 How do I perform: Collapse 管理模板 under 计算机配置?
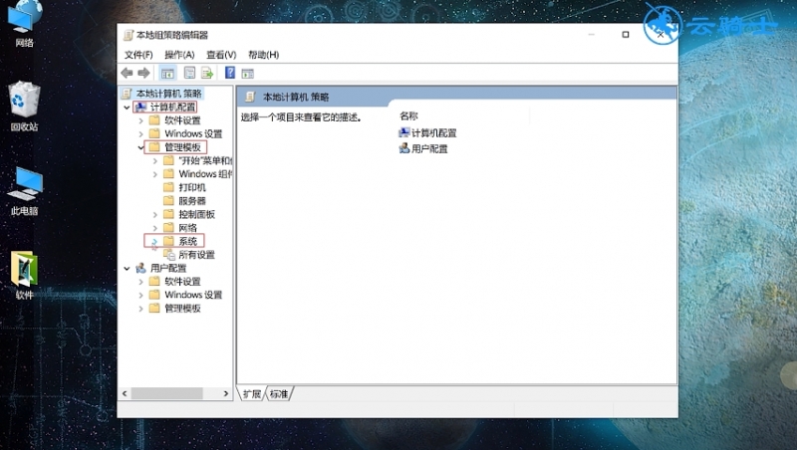[x=140, y=147]
